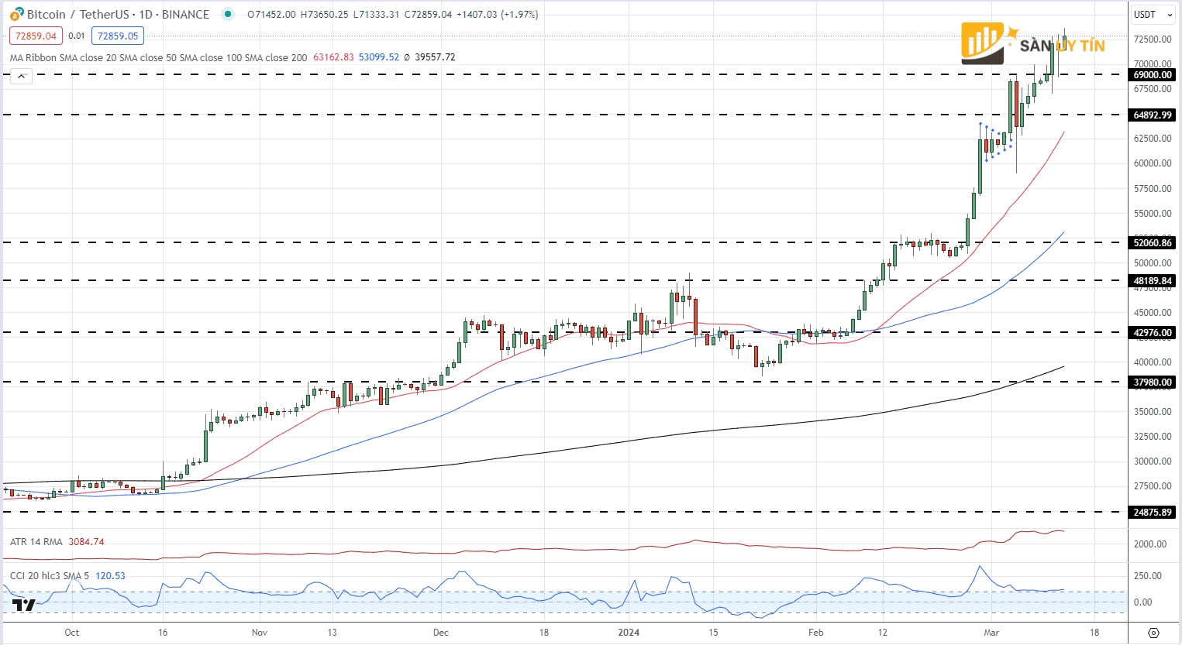Click the 69000.00 horizontal line price label
This screenshot has height=645, width=1182.
pos(1153,75)
